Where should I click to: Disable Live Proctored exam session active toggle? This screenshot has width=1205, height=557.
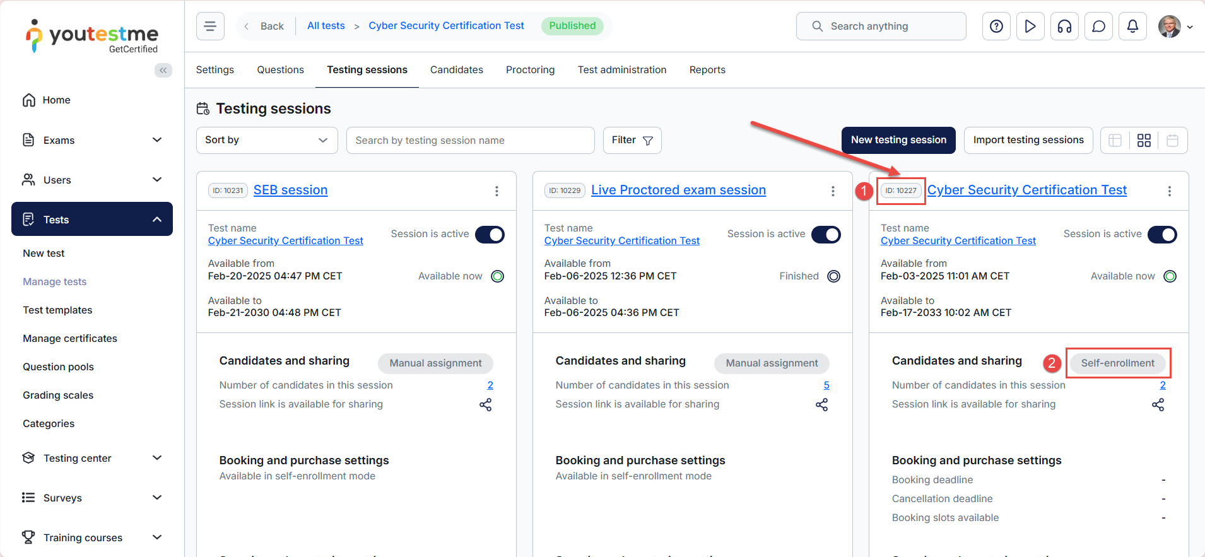[x=826, y=235]
